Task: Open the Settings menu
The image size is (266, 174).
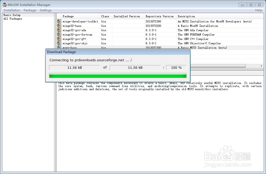Action: (46, 10)
